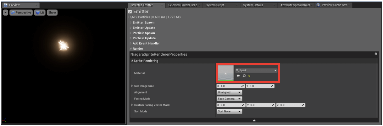Screen dimensions: 383x126
Task: Switch to the System Script tab
Action: click(x=215, y=5)
